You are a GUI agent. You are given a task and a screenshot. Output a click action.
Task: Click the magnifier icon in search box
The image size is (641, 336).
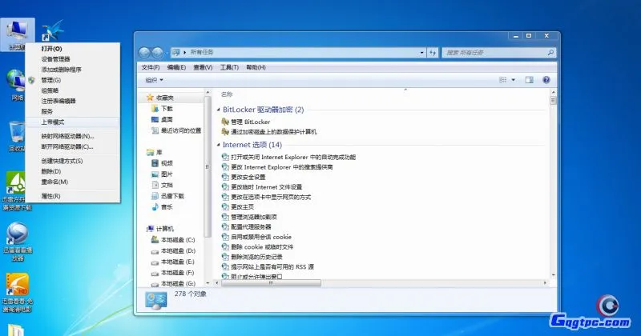(550, 53)
